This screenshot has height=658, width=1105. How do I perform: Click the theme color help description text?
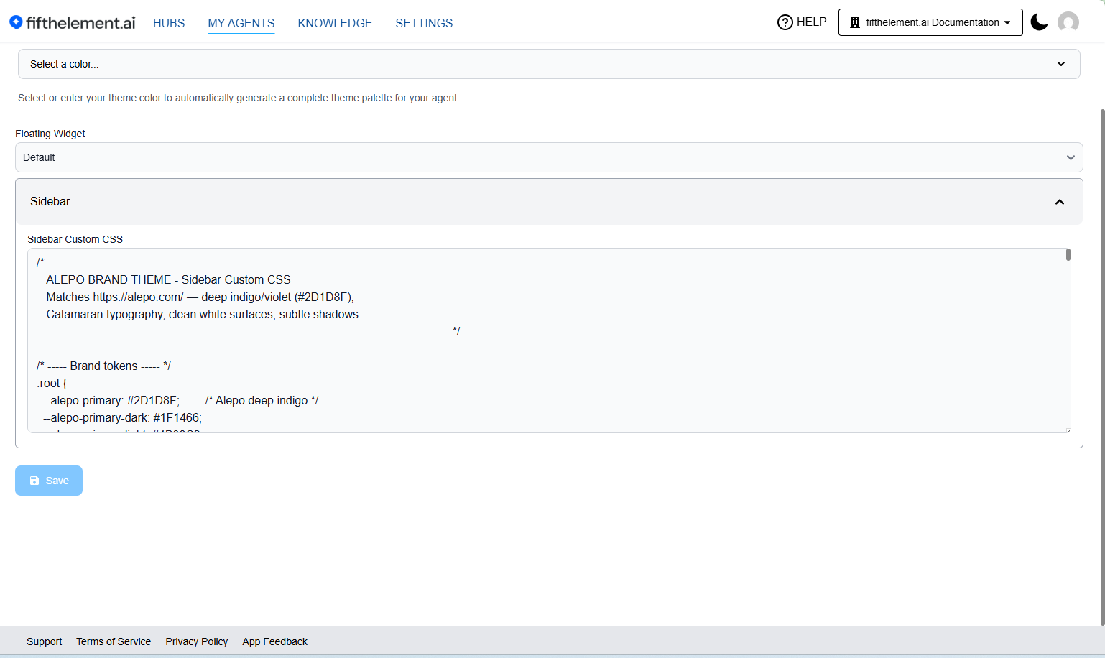[239, 98]
